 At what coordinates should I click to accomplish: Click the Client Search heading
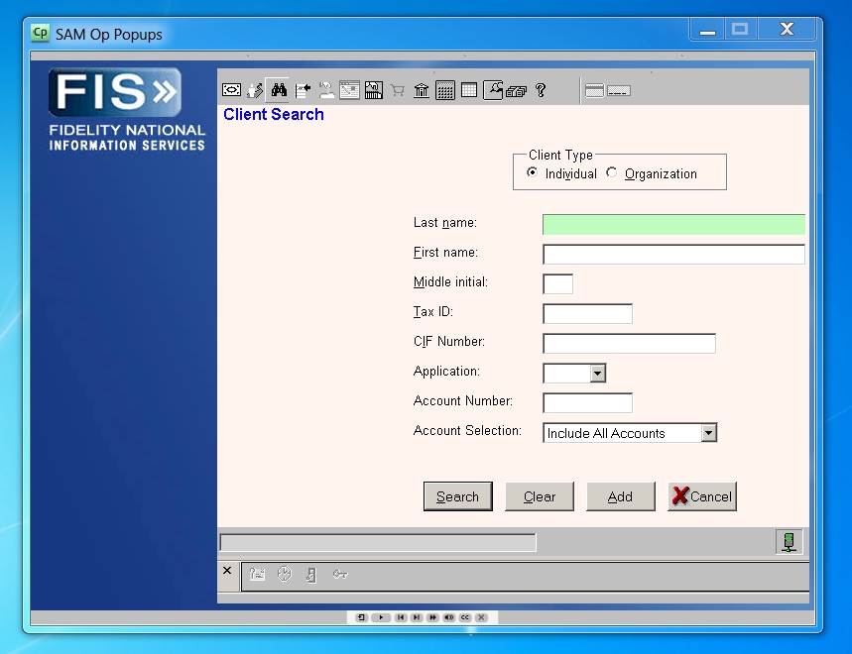click(x=274, y=114)
